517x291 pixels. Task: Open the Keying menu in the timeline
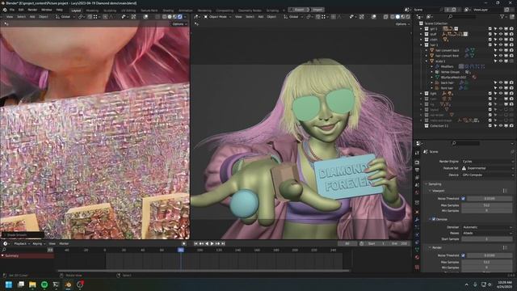[x=39, y=243]
